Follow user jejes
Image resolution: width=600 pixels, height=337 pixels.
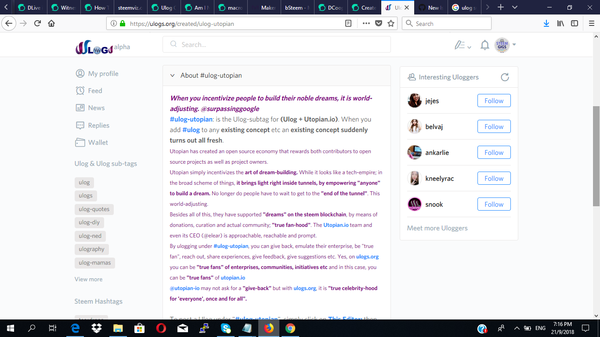[494, 100]
